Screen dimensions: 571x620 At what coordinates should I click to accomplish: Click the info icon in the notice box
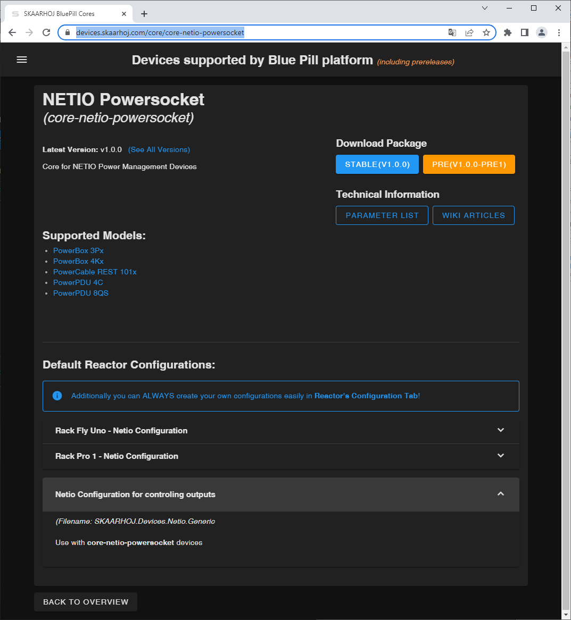[x=57, y=396]
